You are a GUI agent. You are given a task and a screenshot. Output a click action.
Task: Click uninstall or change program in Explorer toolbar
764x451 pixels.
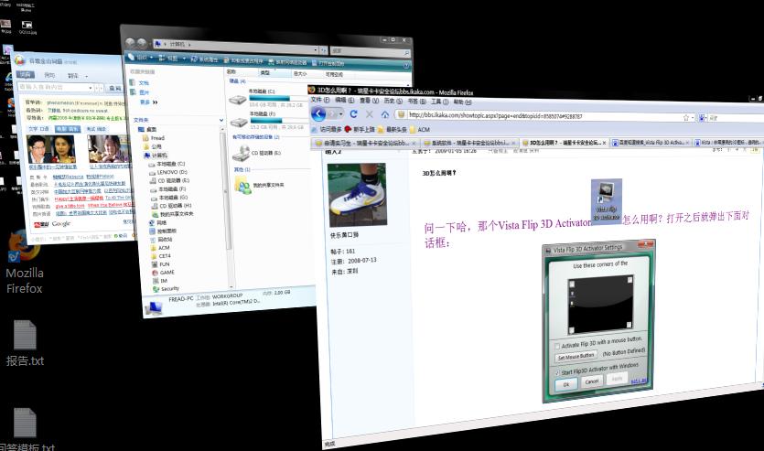tap(243, 61)
